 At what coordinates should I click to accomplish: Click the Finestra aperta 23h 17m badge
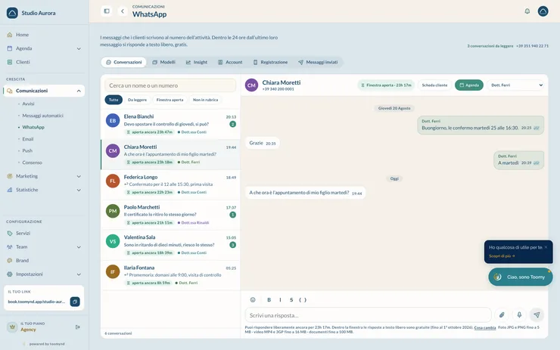(x=386, y=85)
